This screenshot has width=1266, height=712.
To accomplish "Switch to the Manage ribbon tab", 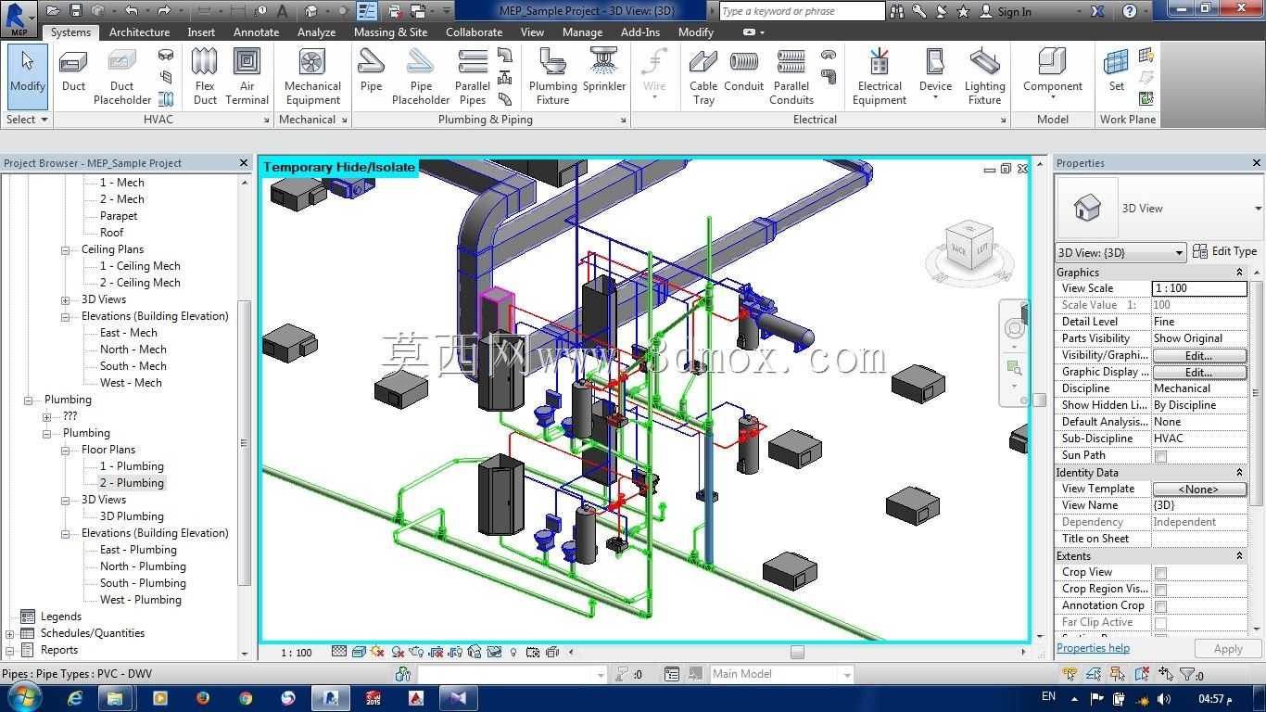I will [582, 32].
